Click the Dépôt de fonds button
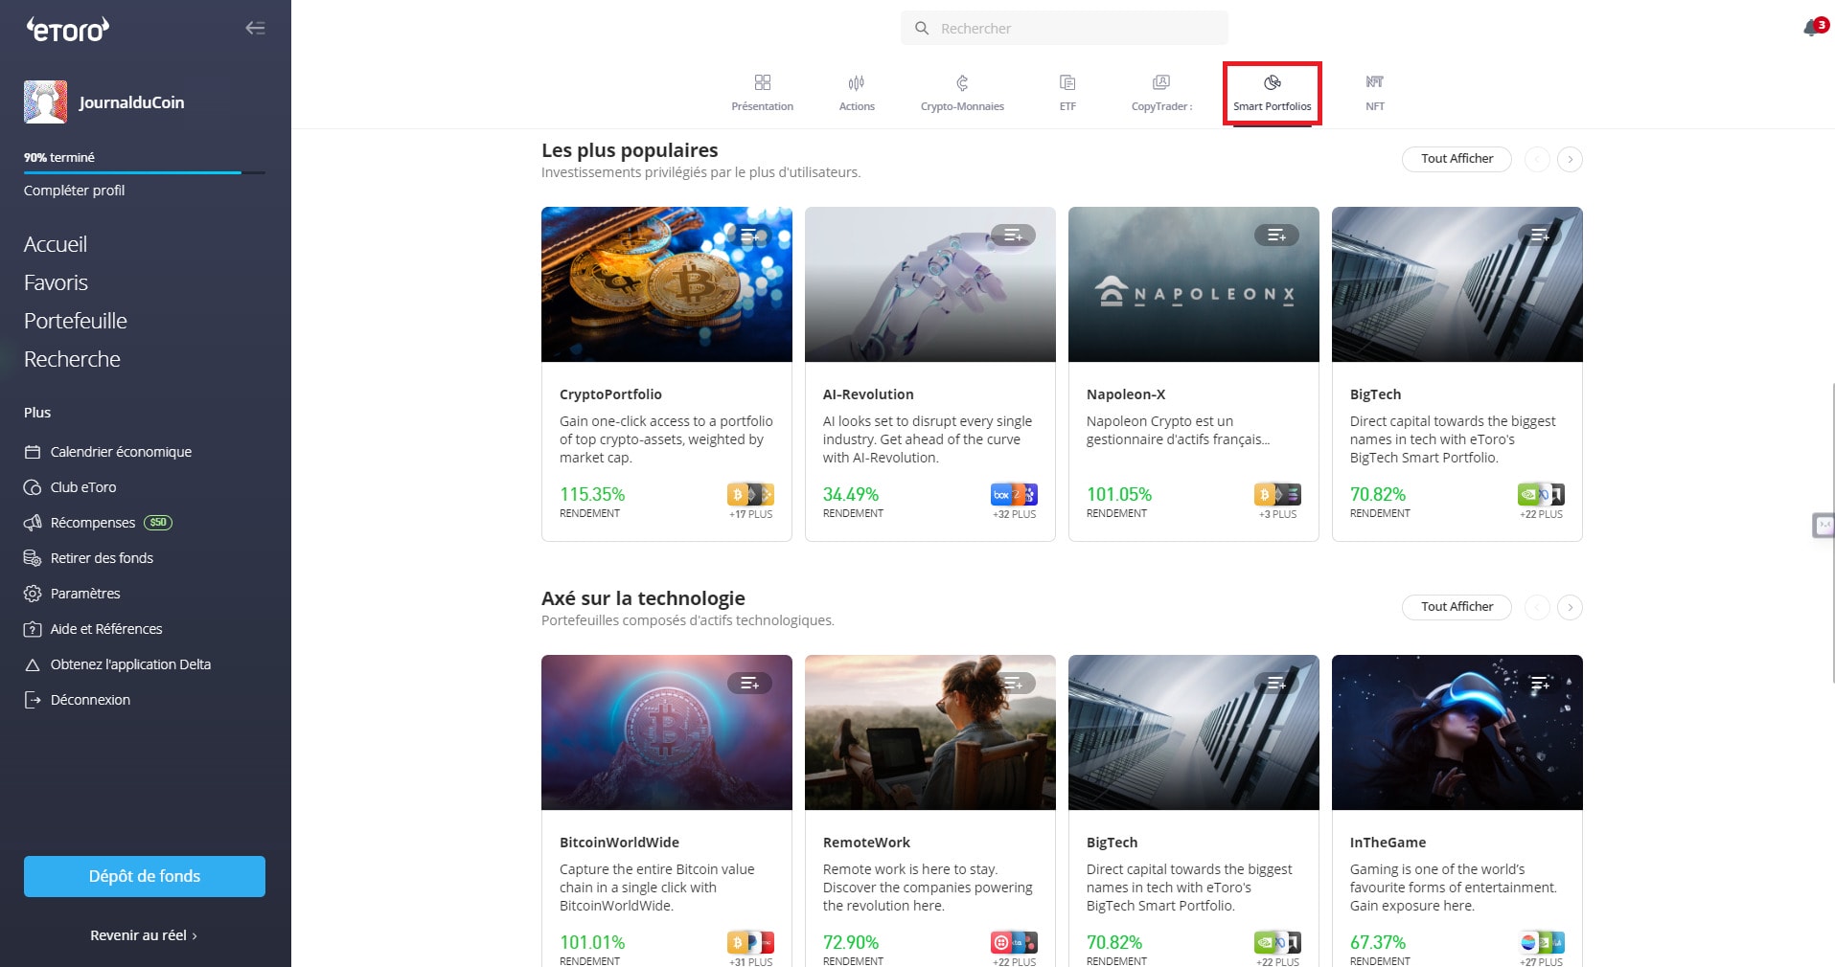Image resolution: width=1835 pixels, height=967 pixels. 145,876
